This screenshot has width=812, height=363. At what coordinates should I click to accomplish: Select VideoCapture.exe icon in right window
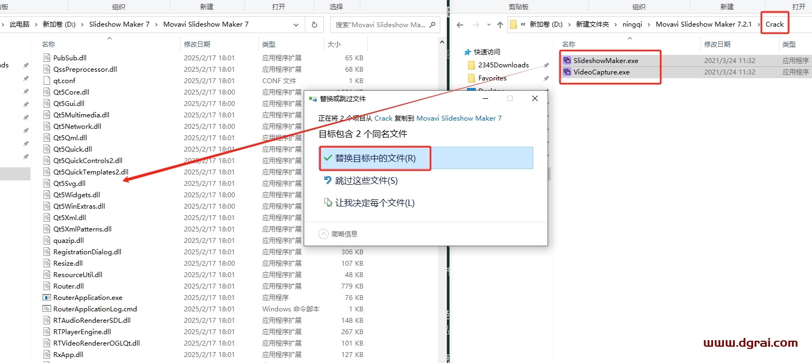[x=567, y=72]
